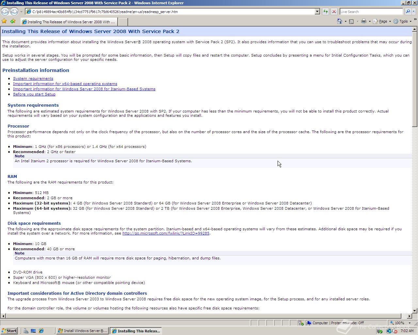Click the horizontal scrollbar right arrow

pos(409,316)
